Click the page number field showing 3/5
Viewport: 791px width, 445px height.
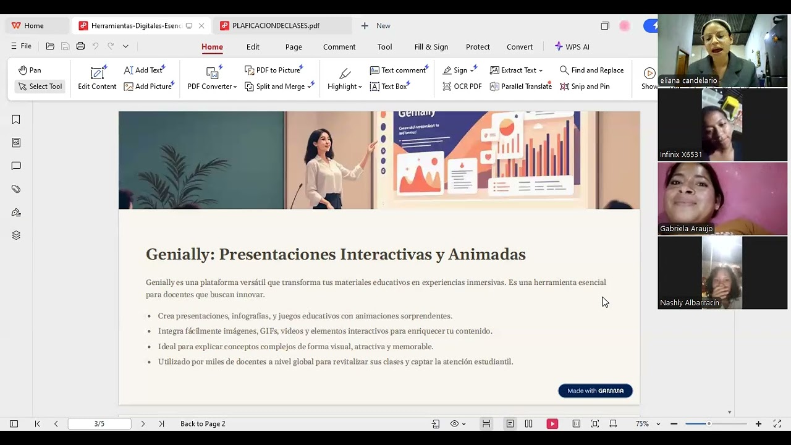99,424
